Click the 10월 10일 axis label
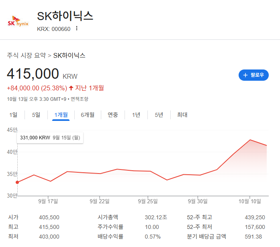This screenshot has width=280, height=247. [x=250, y=201]
